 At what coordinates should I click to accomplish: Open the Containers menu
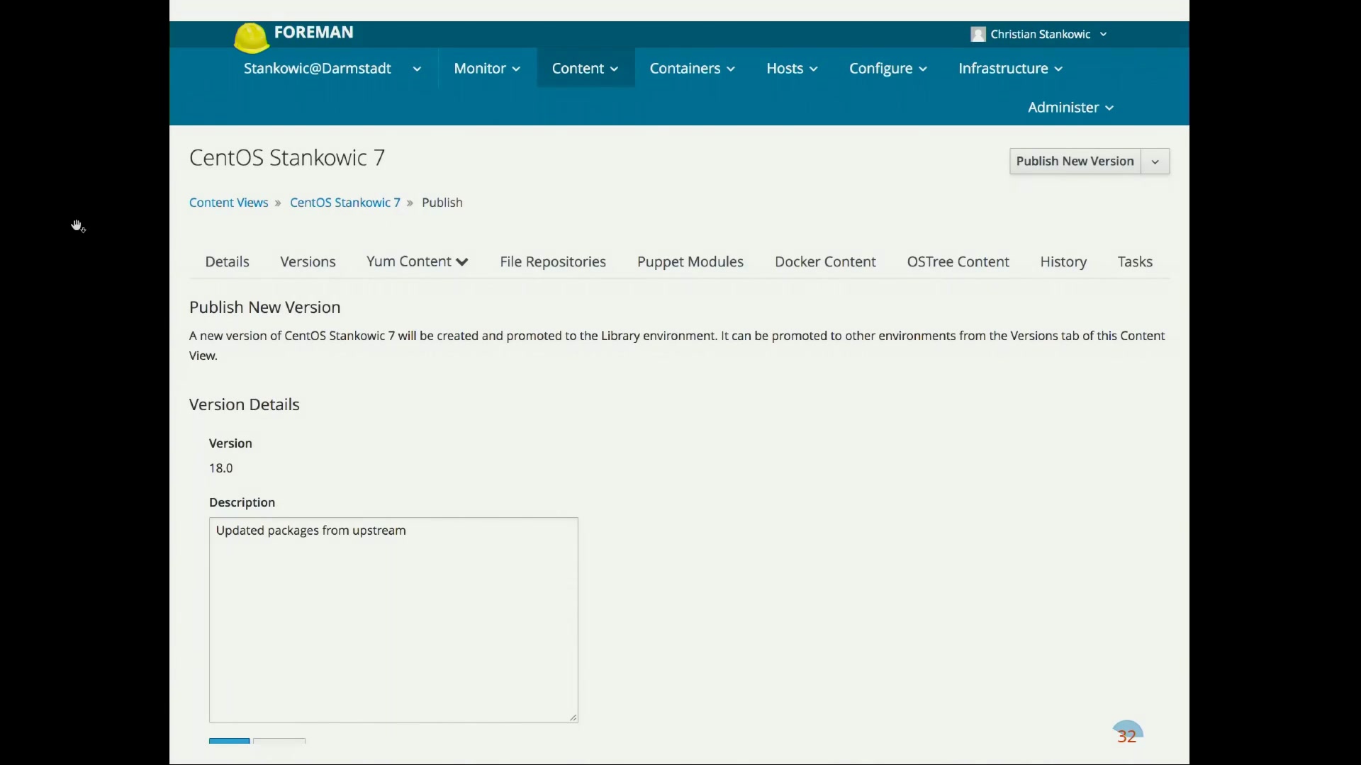692,69
